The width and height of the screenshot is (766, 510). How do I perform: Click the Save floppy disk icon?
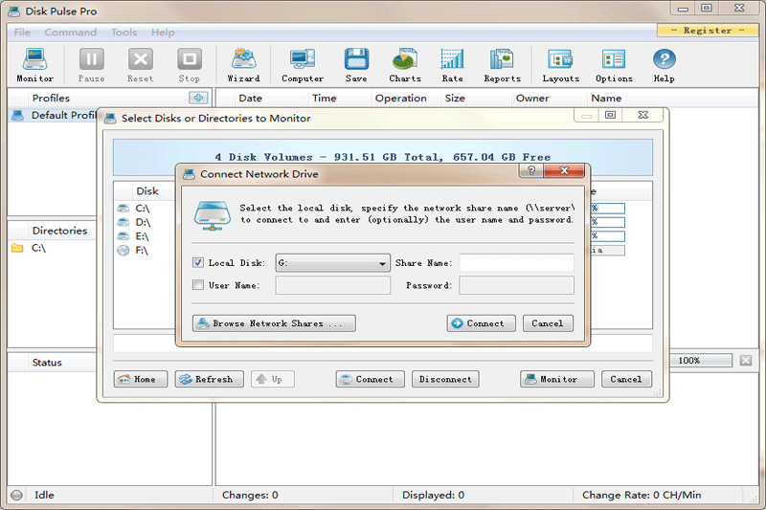[x=356, y=65]
